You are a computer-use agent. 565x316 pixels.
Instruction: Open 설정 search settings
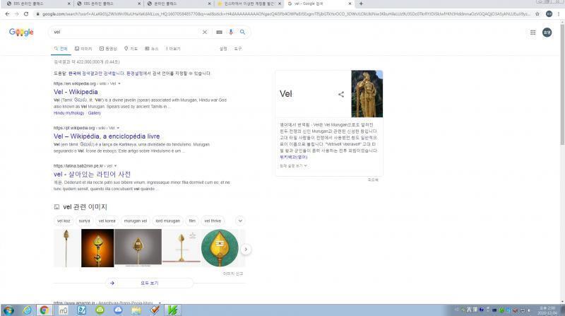tap(223, 49)
